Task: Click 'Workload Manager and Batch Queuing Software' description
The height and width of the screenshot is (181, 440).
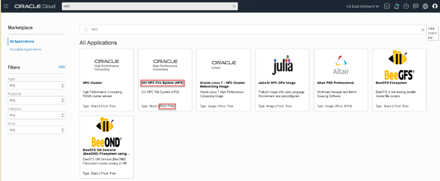Action: click(338, 94)
